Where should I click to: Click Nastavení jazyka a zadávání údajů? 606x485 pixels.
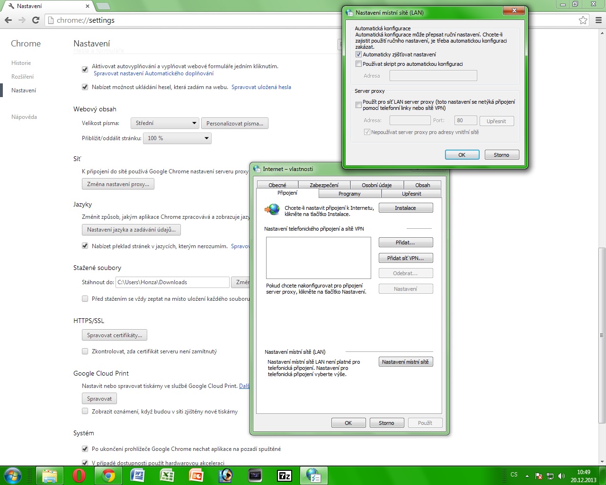tap(131, 230)
